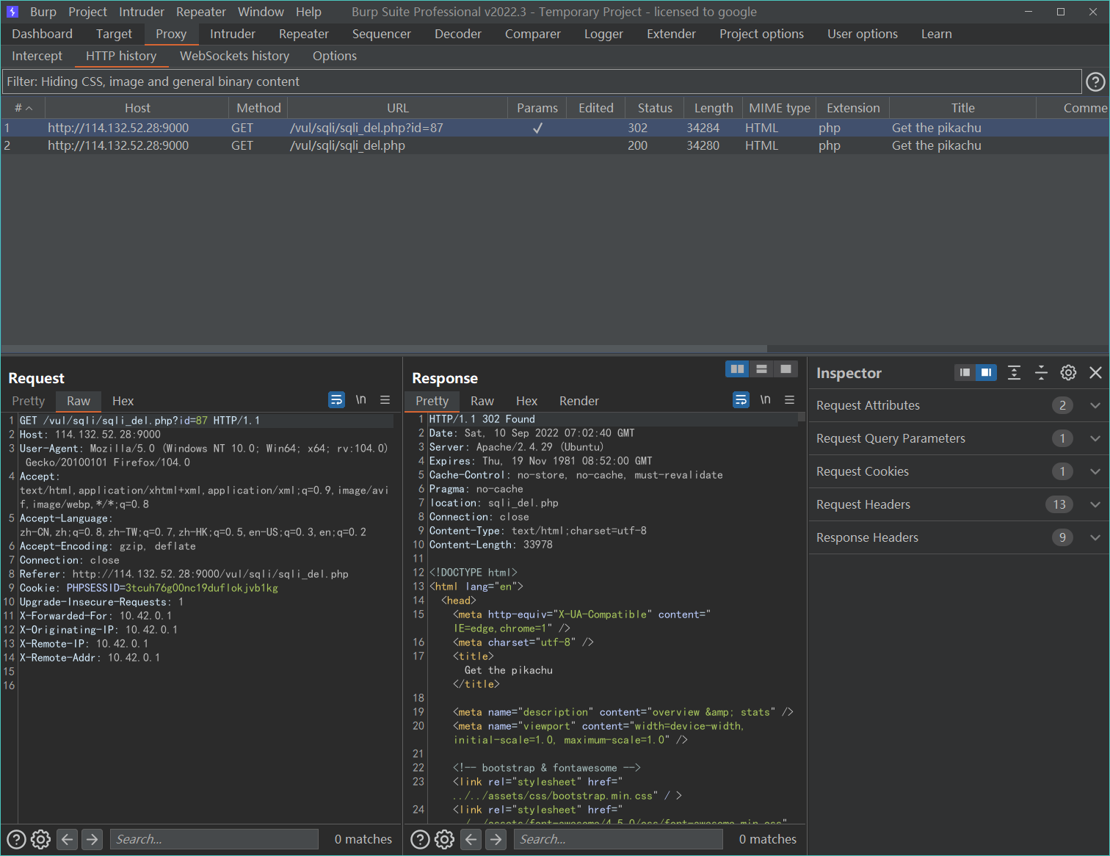Open Response search settings gear
This screenshot has width=1110, height=856.
(445, 839)
